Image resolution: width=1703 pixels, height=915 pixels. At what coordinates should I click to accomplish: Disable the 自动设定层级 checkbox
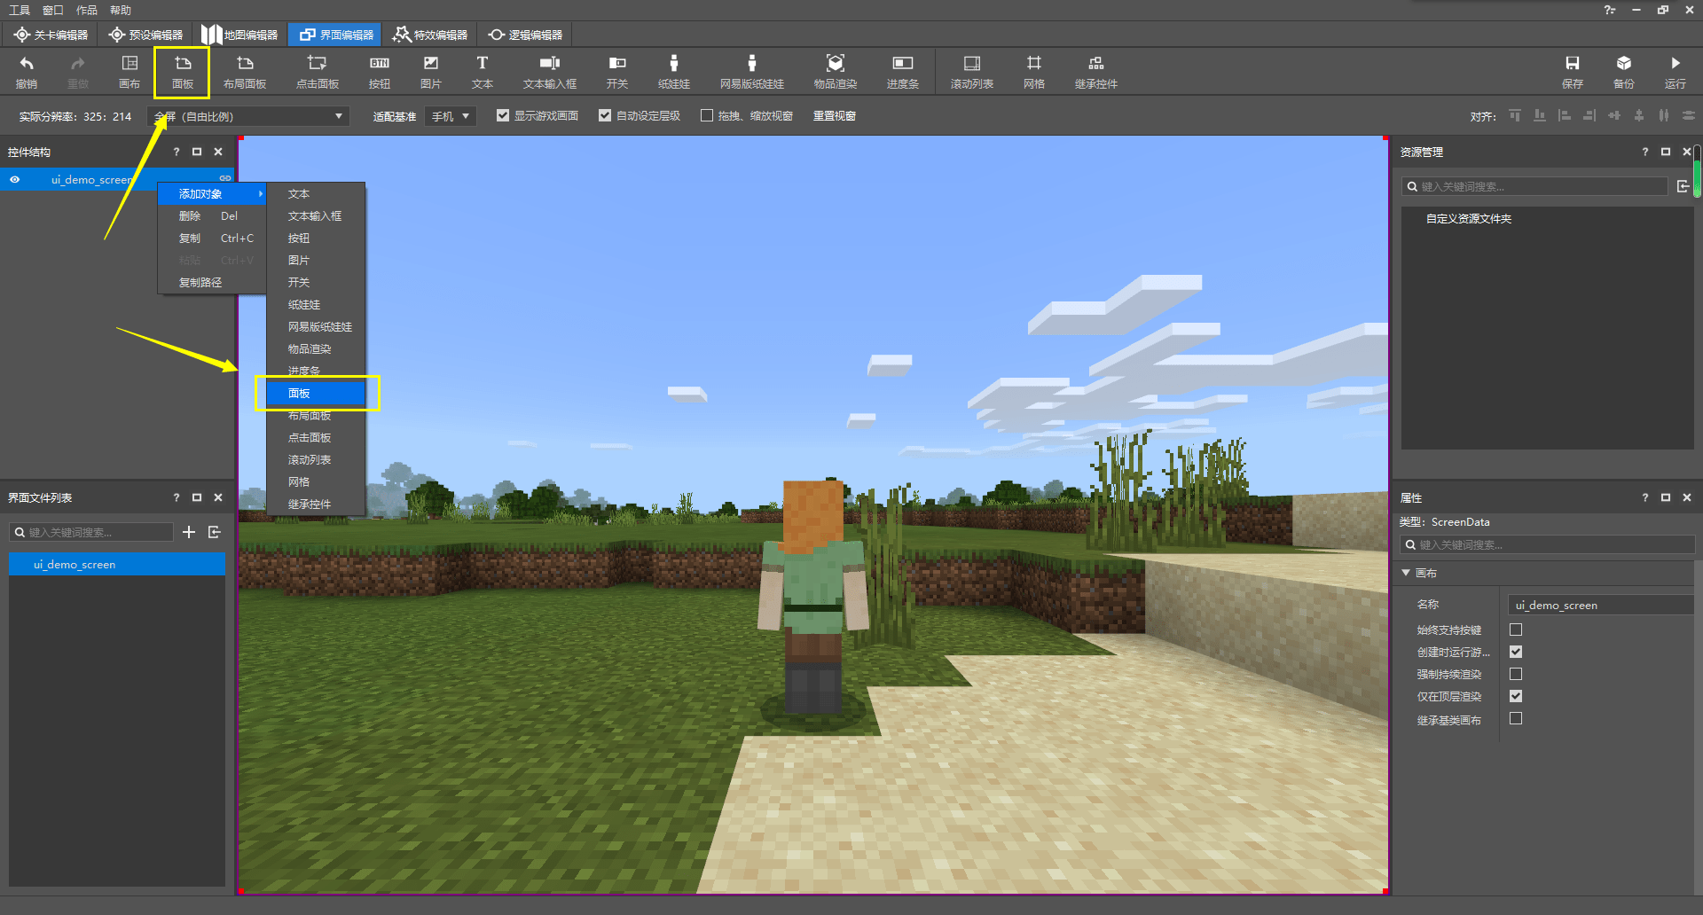point(605,116)
